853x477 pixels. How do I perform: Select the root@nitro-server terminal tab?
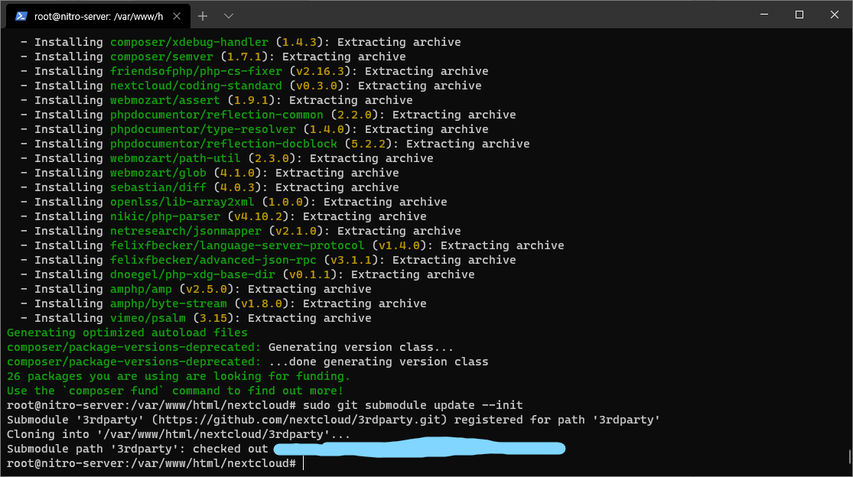pos(98,16)
